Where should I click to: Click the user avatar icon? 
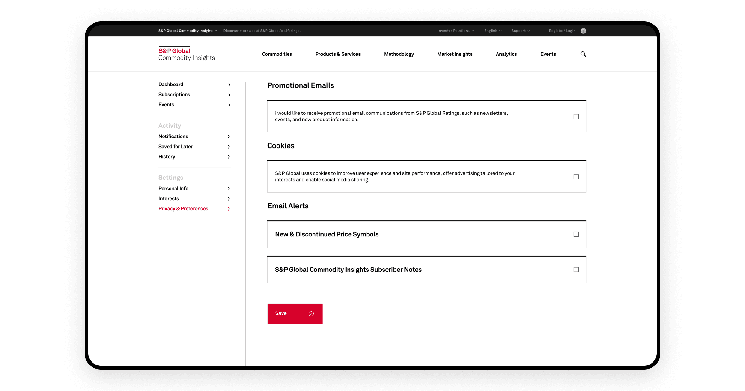pos(583,31)
